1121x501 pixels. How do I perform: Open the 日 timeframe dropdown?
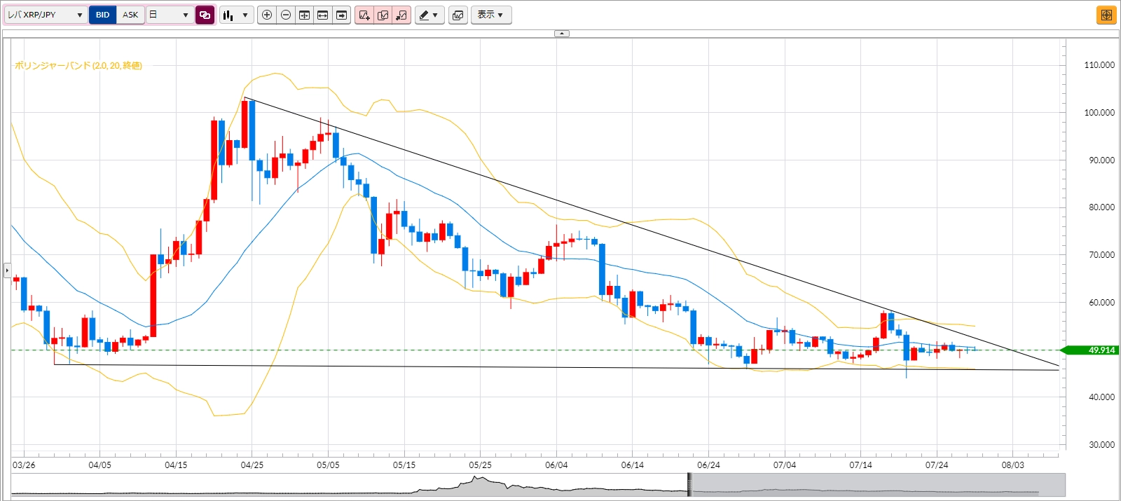tap(170, 15)
